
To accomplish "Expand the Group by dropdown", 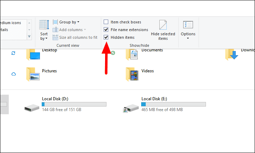I will [x=66, y=22].
